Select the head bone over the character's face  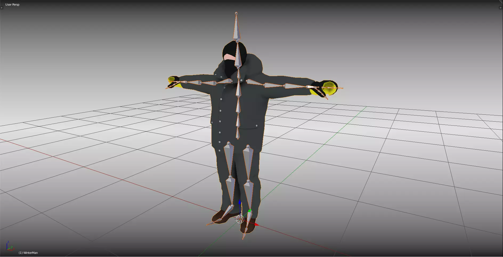(x=238, y=55)
